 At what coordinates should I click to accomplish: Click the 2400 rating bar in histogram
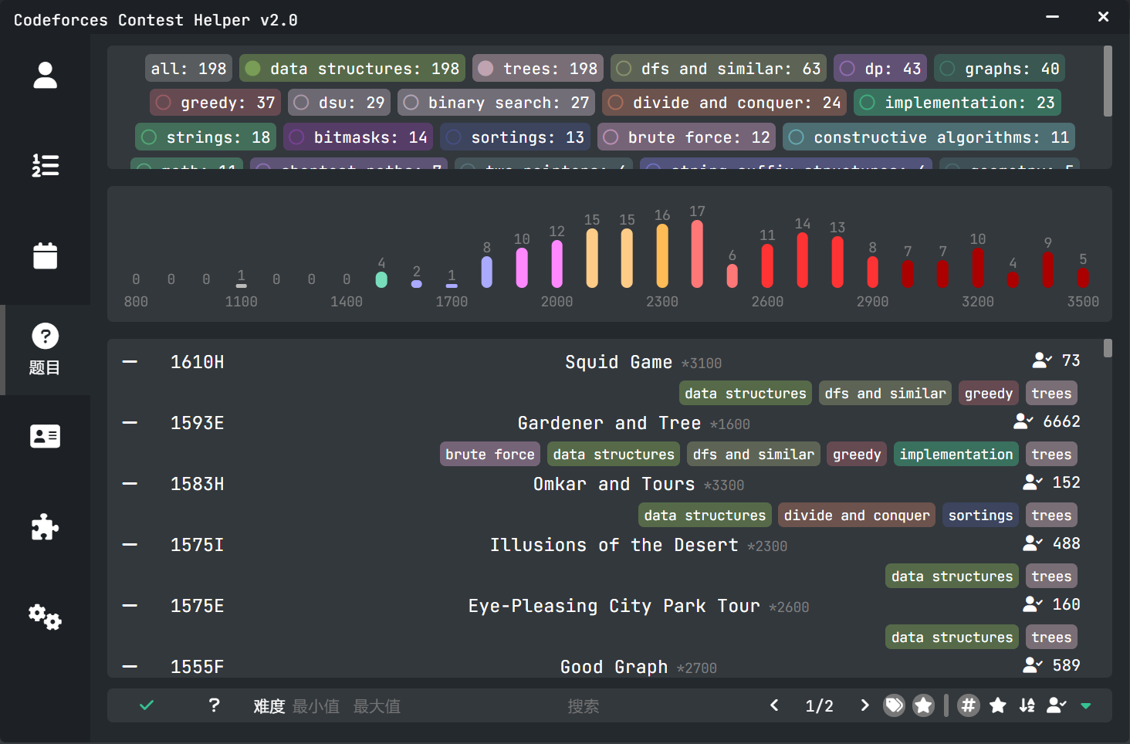[697, 255]
